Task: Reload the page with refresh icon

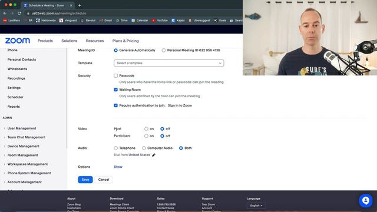Action: 19,13
